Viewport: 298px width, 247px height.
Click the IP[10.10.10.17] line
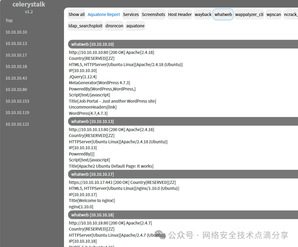pos(83,195)
